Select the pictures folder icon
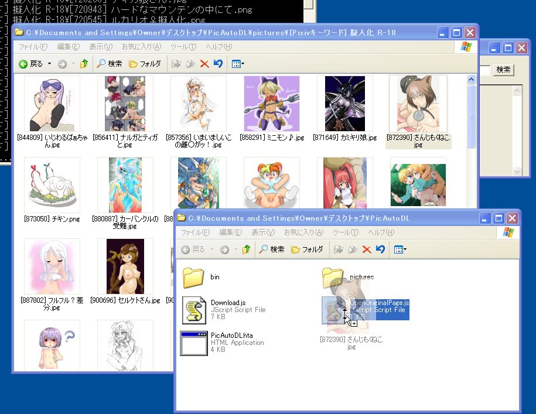Screen dimensions: 536x414 tap(332, 277)
